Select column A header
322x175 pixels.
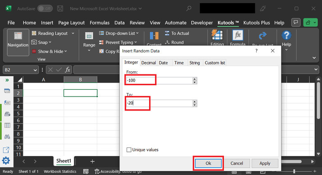click(44, 79)
